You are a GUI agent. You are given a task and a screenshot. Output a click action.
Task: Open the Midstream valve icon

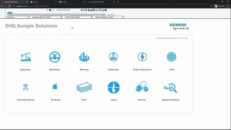click(x=55, y=57)
